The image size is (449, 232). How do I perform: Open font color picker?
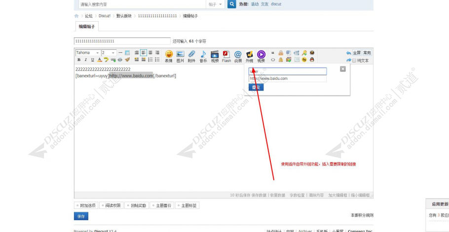99,60
